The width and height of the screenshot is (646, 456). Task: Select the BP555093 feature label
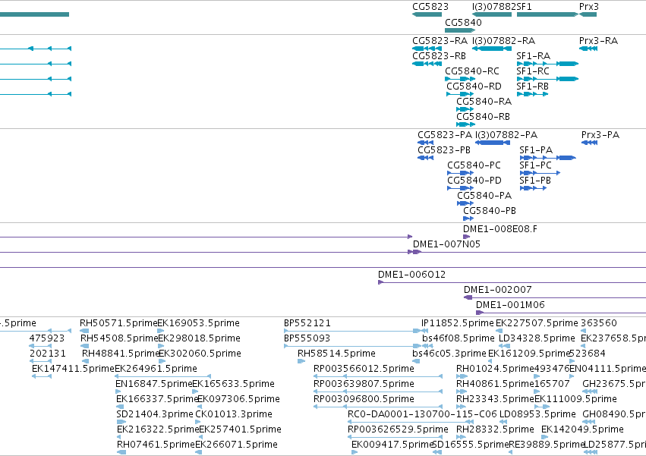[307, 338]
